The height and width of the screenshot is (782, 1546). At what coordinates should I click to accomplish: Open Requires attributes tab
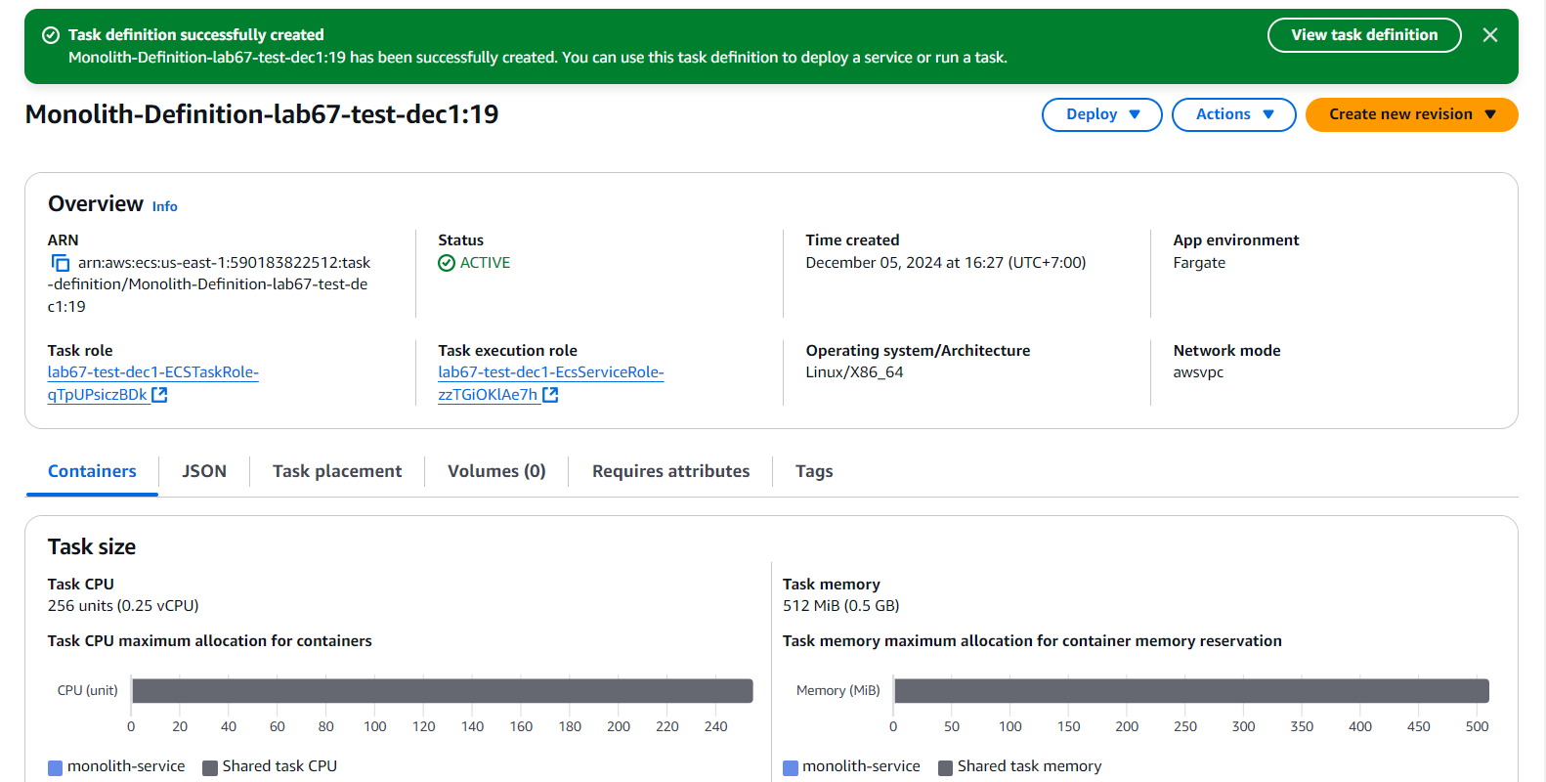tap(671, 471)
